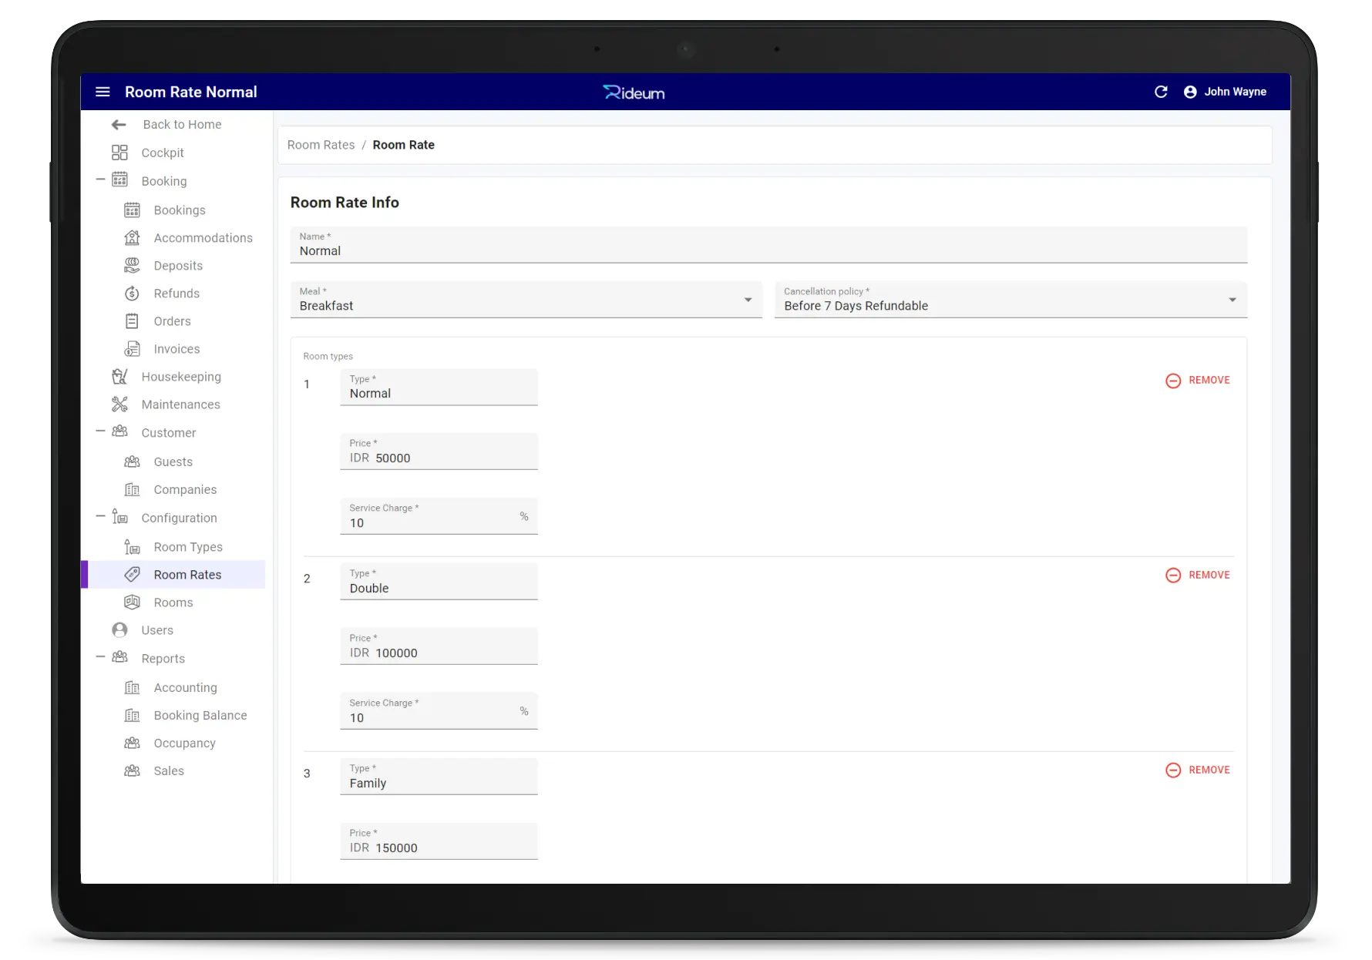
Task: Click the Housekeeping icon in sidebar
Action: tap(119, 377)
